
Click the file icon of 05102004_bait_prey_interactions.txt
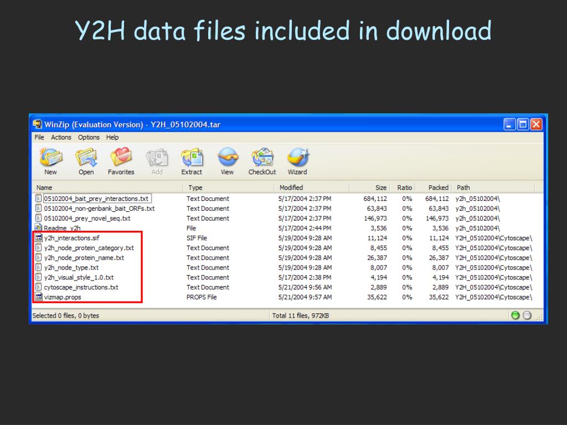(x=38, y=199)
